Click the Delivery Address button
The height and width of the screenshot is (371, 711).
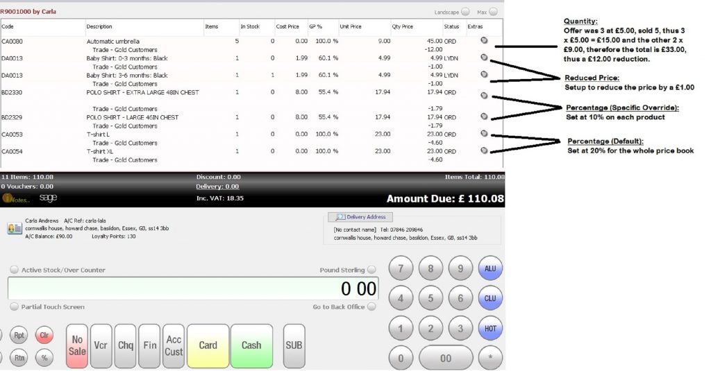click(360, 217)
